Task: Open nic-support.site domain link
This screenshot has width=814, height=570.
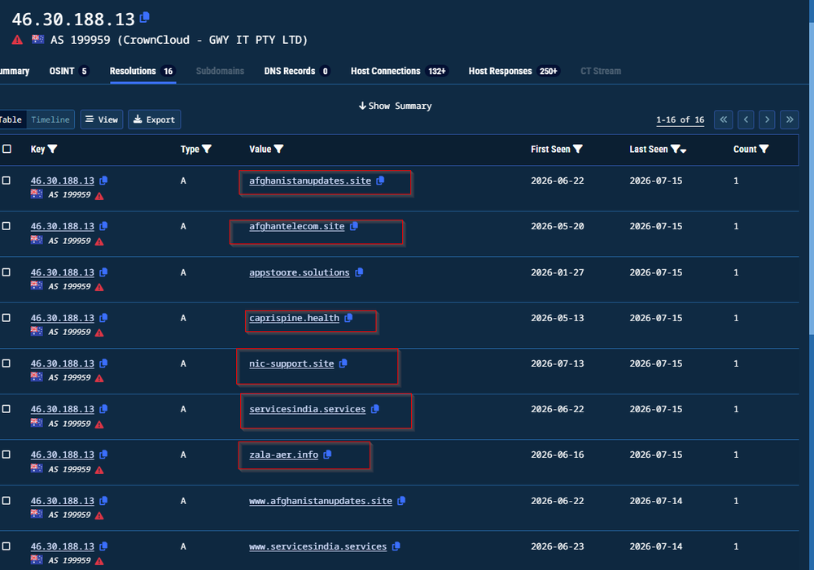Action: click(291, 363)
